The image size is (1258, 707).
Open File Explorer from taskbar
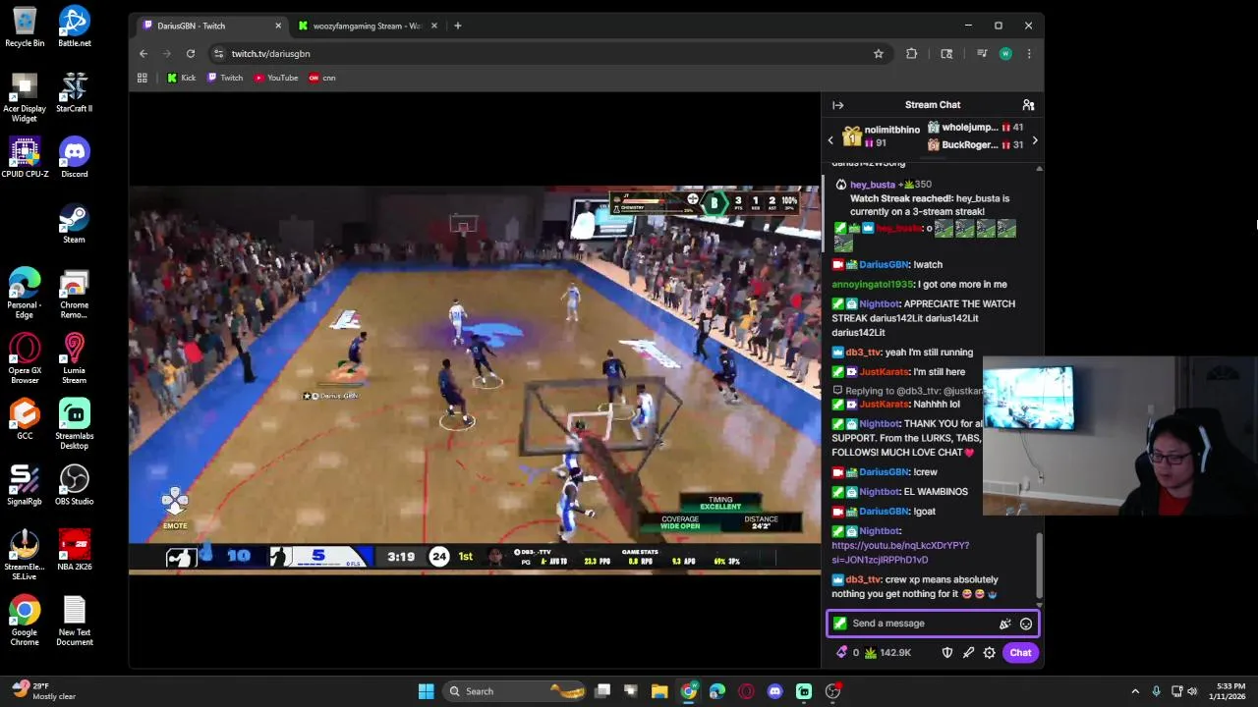(659, 691)
